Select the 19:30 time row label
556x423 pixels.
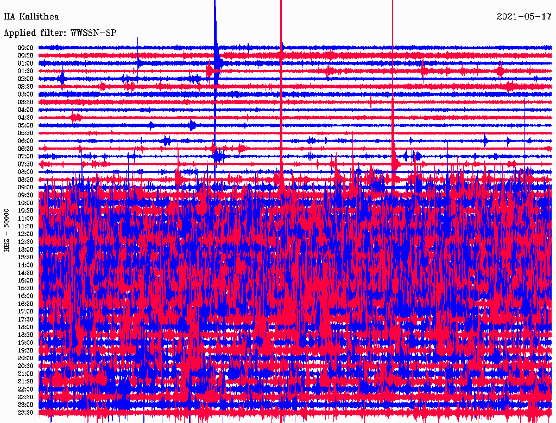coord(26,350)
